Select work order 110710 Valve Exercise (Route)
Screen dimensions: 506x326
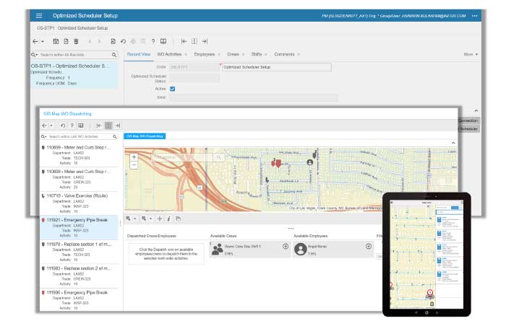[77, 195]
